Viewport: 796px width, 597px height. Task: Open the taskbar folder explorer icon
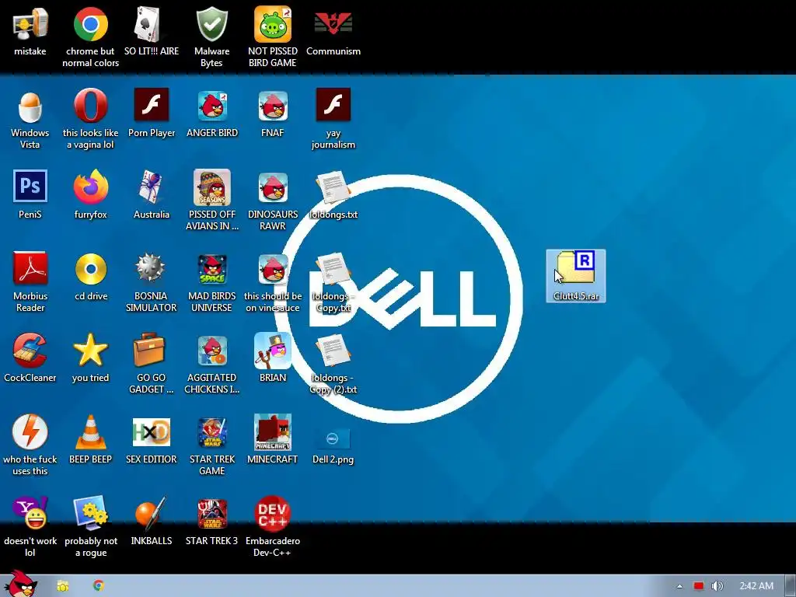pyautogui.click(x=63, y=586)
